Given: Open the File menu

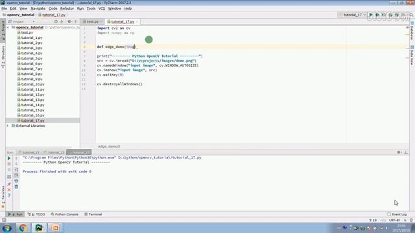Looking at the screenshot, I should 5,8.
